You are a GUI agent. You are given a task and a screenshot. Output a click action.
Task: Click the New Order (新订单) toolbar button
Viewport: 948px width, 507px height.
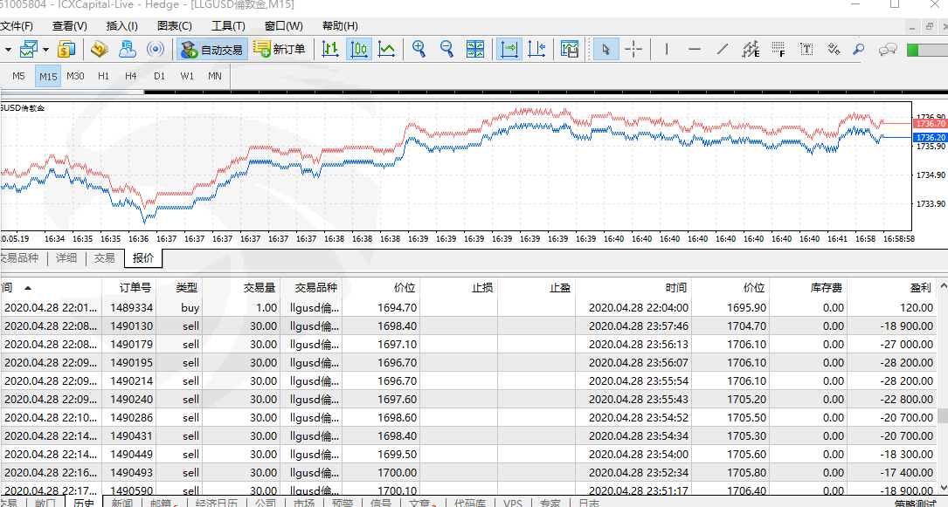coord(280,49)
